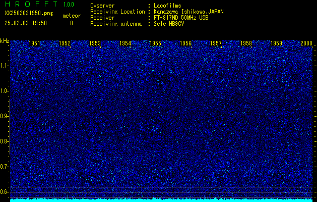This screenshot has width=317, height=202.
Task: Click the 1954 time marker
Action: [x=125, y=43]
